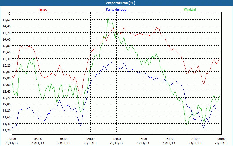This screenshot has width=233, height=146.
Task: Select the green 'Windchill' legend label
Action: pyautogui.click(x=190, y=9)
